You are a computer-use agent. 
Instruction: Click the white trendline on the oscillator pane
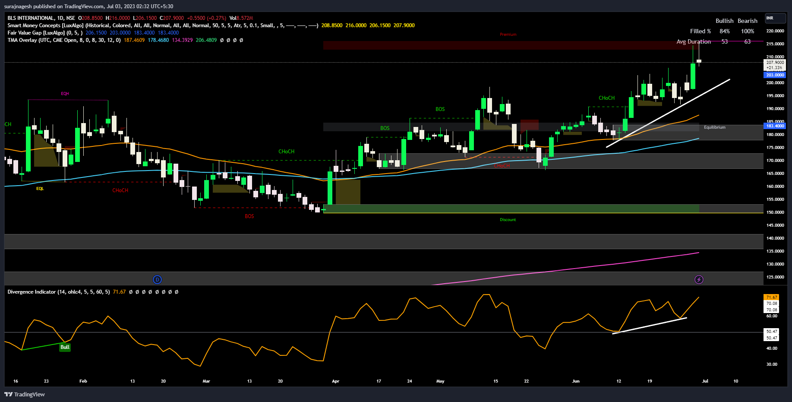click(650, 326)
